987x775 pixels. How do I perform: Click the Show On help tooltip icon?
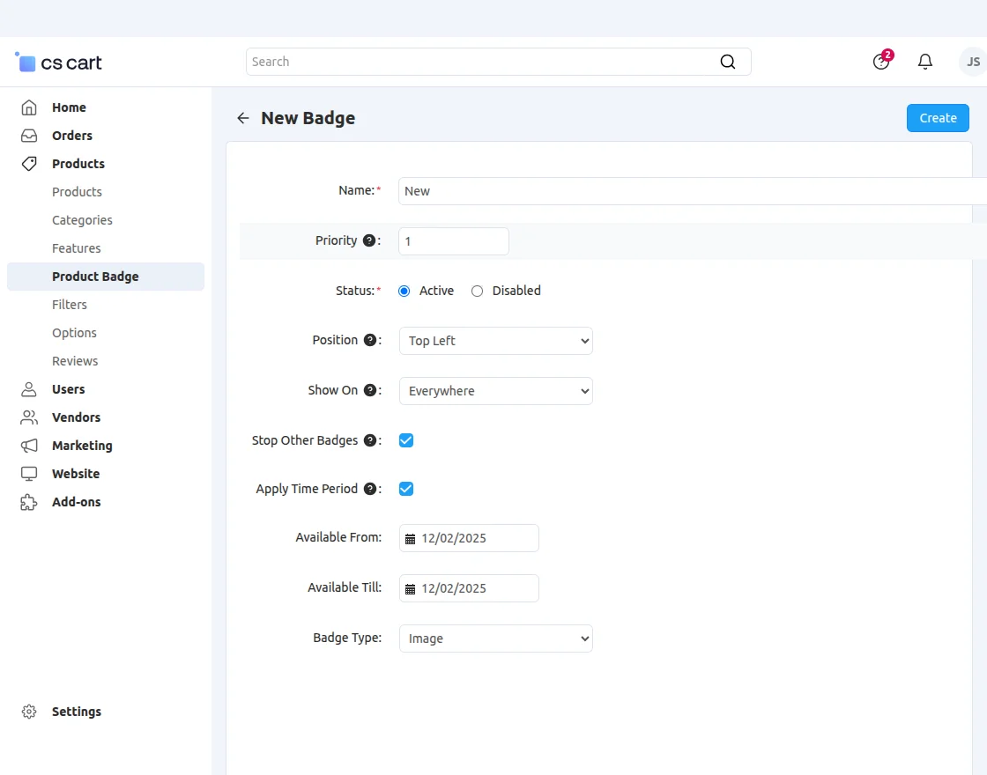(x=370, y=390)
